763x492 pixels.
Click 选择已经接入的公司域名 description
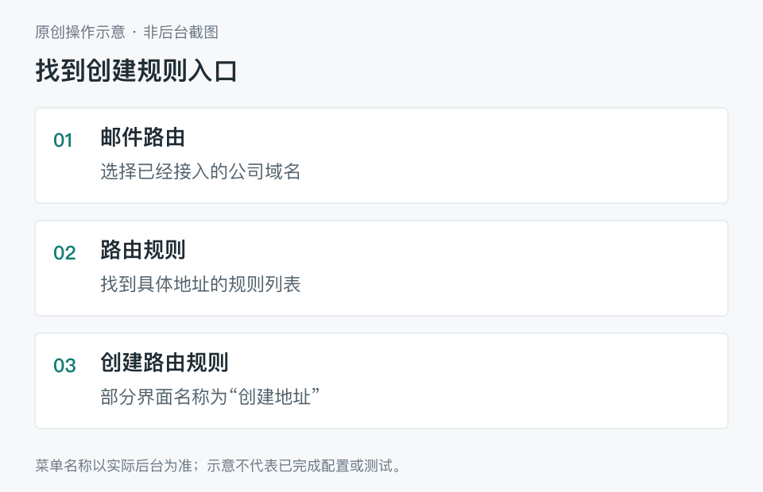tap(200, 171)
